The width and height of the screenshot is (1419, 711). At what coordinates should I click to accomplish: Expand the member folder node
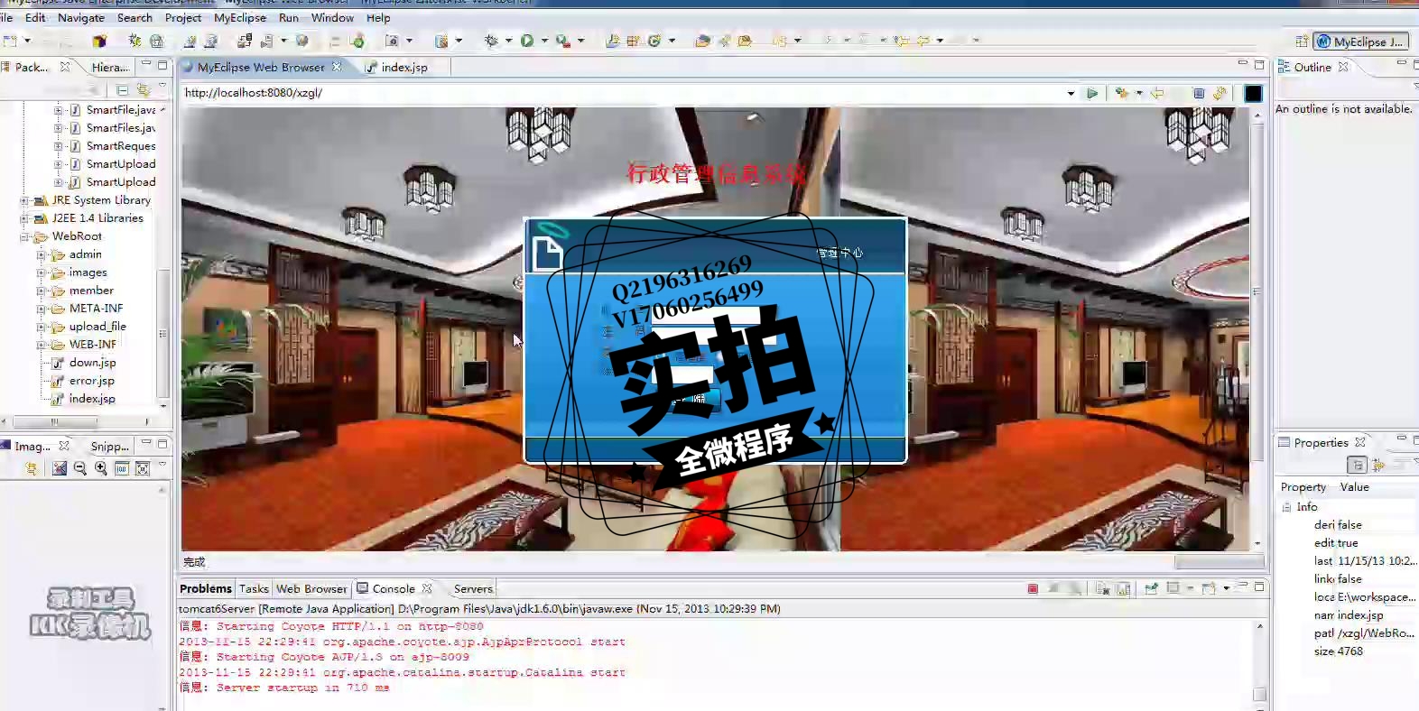pos(41,291)
